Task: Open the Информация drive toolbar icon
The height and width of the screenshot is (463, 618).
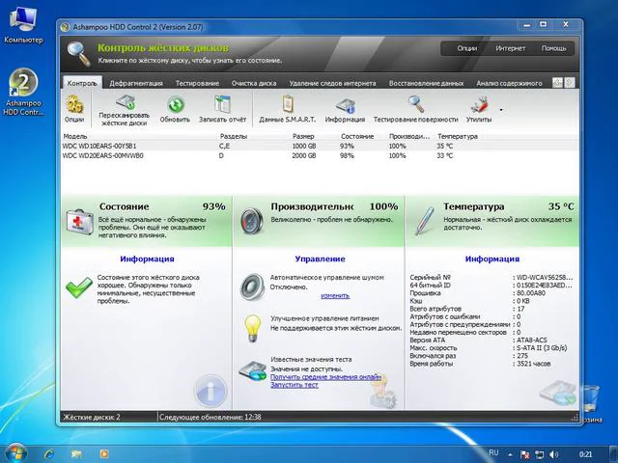Action: [x=346, y=105]
